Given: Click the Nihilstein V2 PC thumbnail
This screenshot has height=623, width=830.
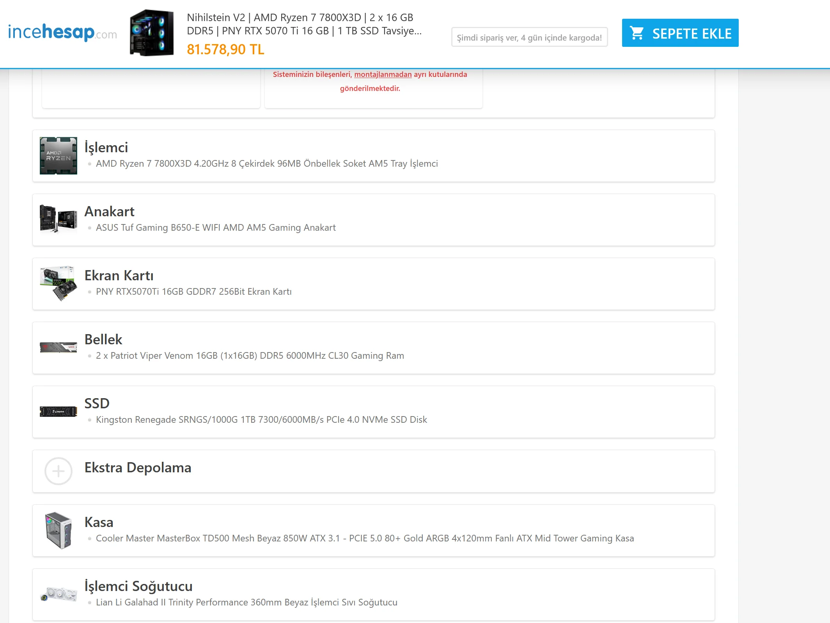Looking at the screenshot, I should [152, 33].
